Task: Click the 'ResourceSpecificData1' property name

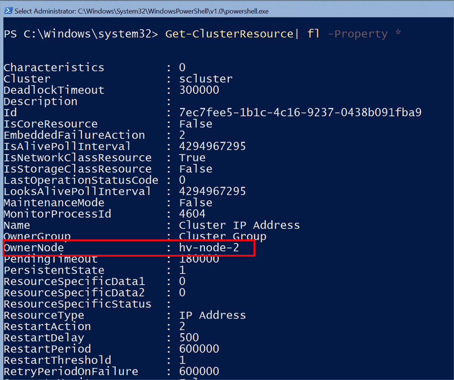Action: point(74,282)
